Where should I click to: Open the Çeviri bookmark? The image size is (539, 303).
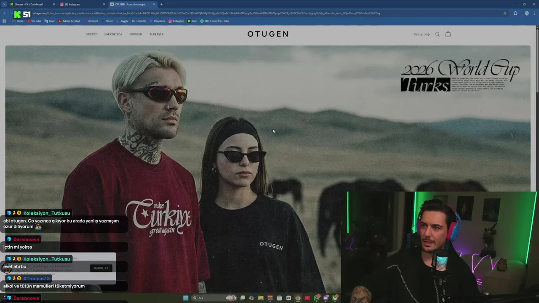pyautogui.click(x=50, y=21)
